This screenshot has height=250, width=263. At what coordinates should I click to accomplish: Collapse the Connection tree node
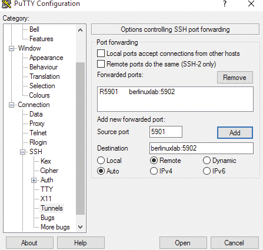[12, 105]
